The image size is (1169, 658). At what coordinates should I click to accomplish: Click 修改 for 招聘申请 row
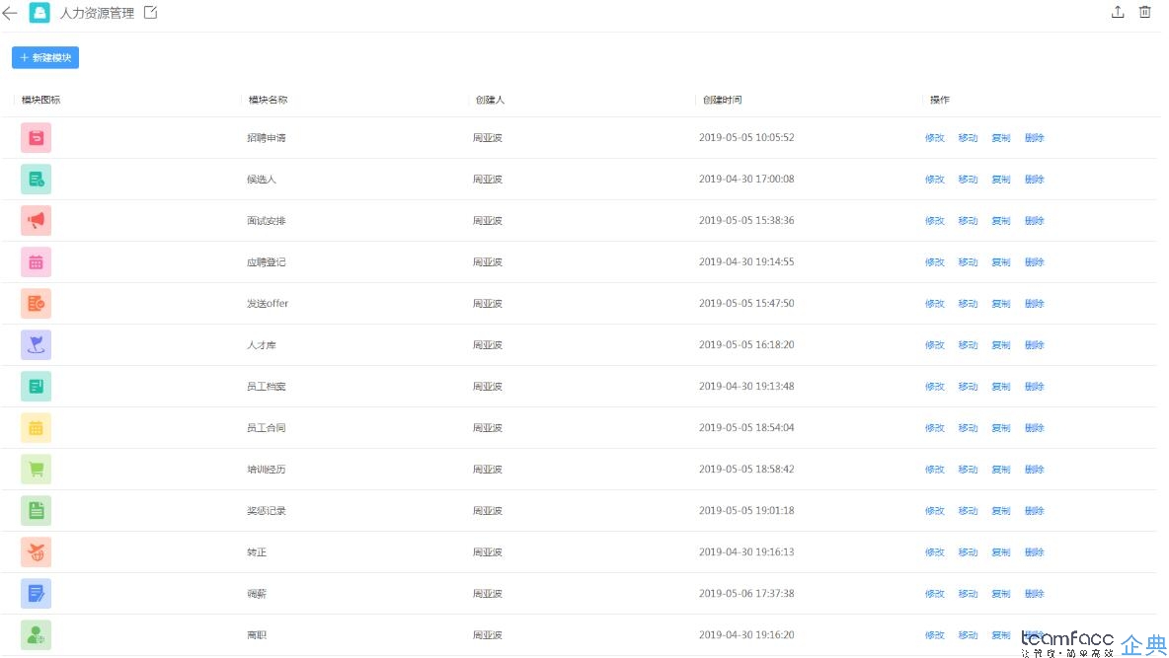935,138
